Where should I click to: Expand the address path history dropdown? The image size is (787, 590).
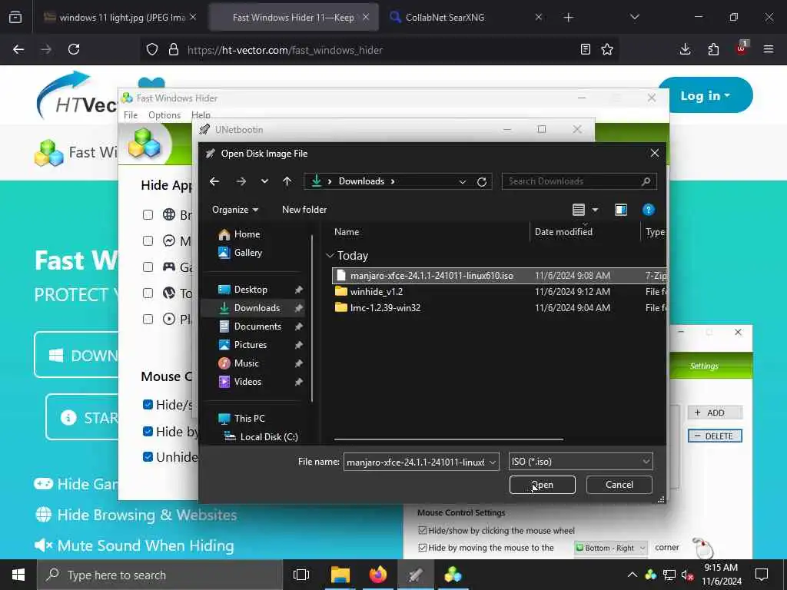[462, 181]
